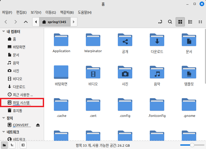Select the 사진 camera folder icon
Viewport: 206px width, 149px height.
125,72
